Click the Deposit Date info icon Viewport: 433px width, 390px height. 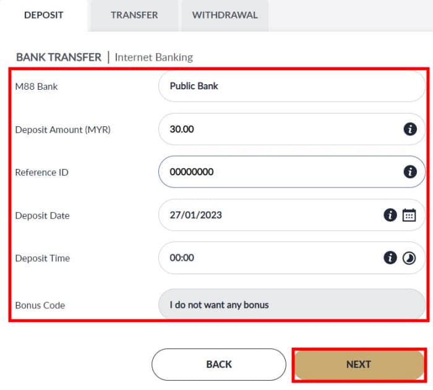pos(390,215)
